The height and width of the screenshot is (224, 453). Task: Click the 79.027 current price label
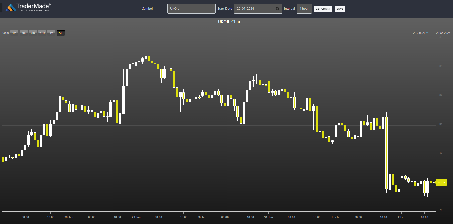tap(441, 182)
